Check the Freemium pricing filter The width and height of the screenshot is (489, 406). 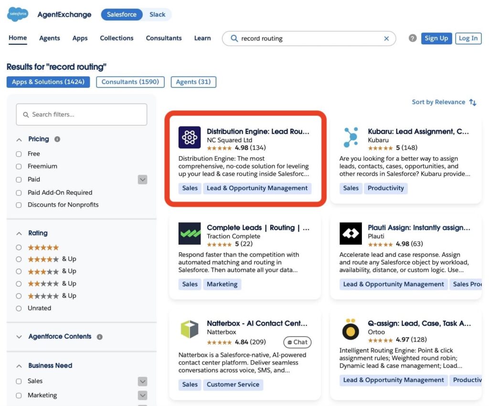tap(19, 167)
